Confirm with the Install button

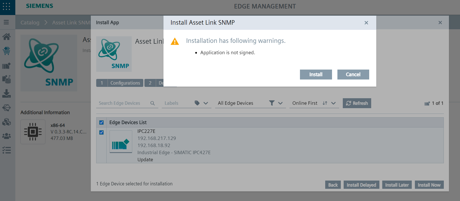[316, 75]
